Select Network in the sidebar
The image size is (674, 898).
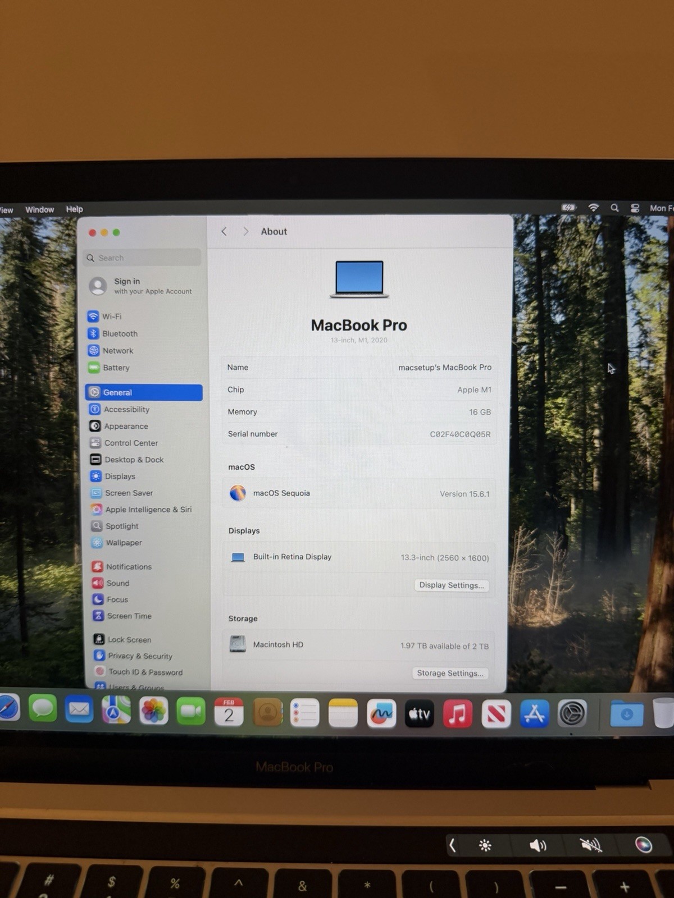111,351
